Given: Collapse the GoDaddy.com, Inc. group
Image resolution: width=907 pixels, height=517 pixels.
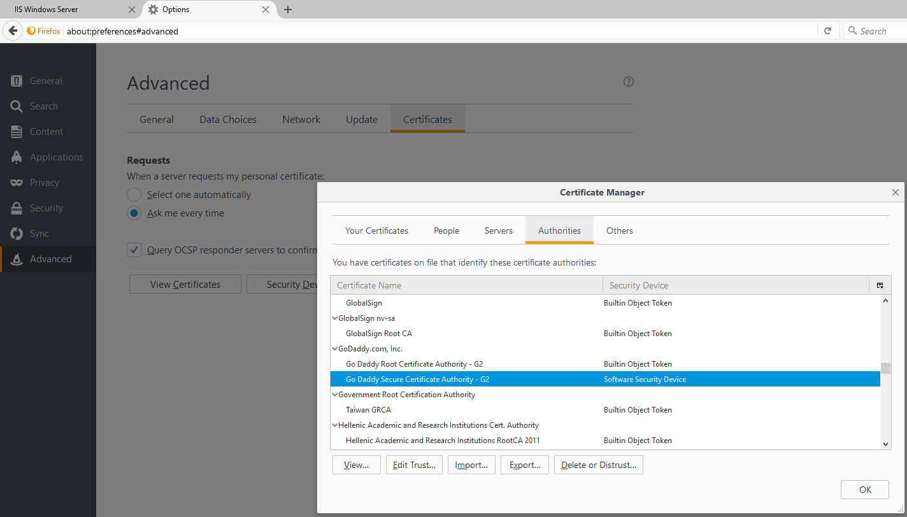Looking at the screenshot, I should [x=335, y=349].
